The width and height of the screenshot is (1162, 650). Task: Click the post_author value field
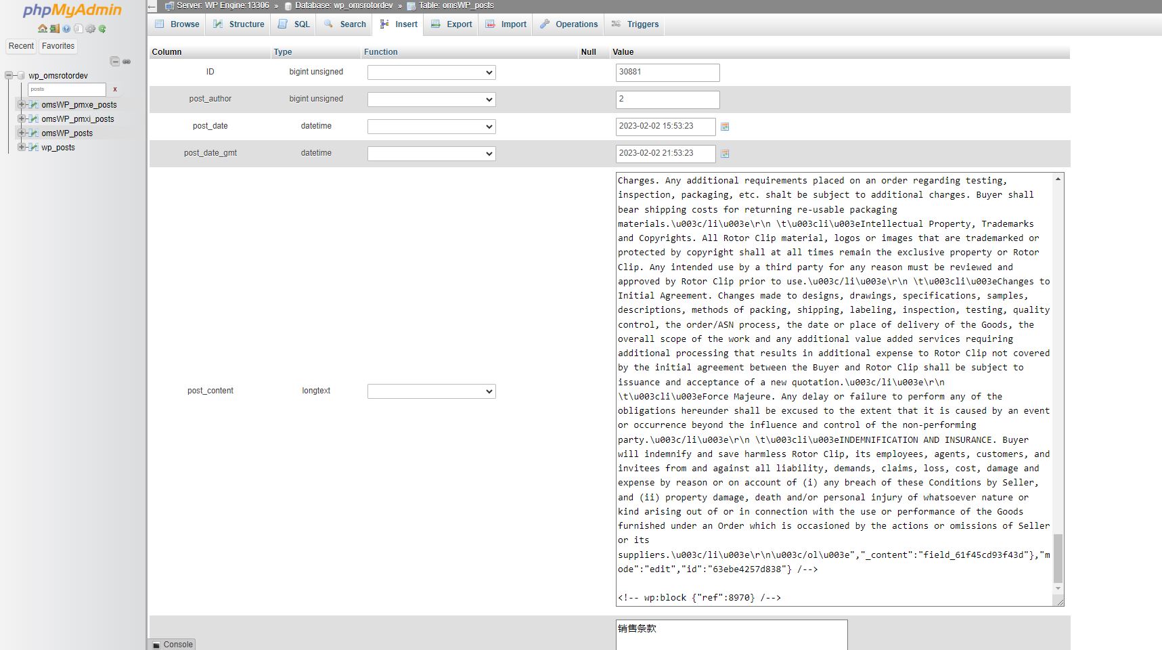point(668,100)
